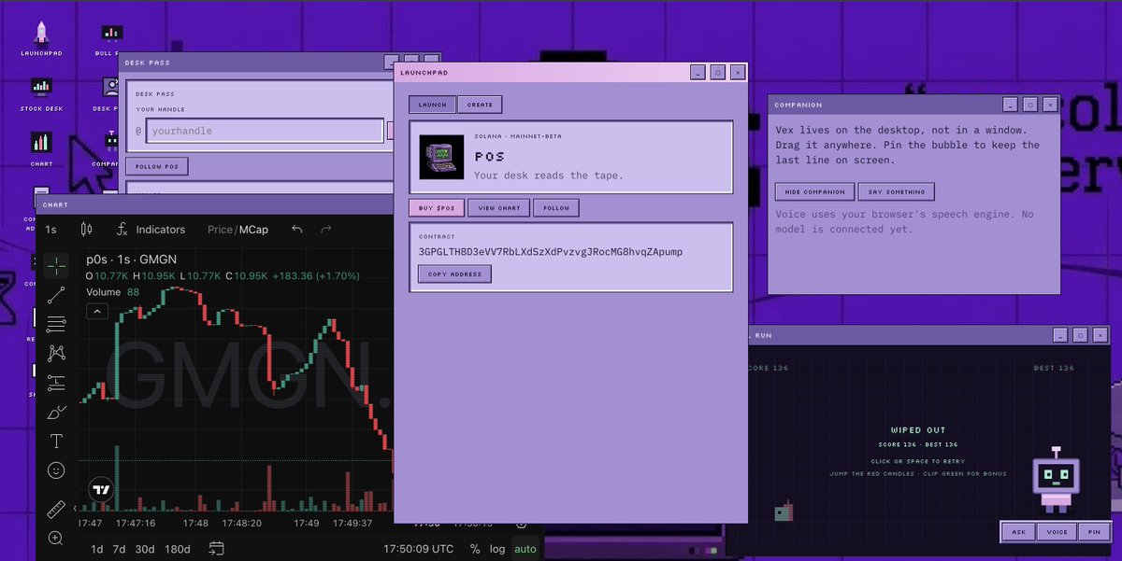Switch to the Launch tab in Launchpad
This screenshot has height=561, width=1122.
coord(433,105)
